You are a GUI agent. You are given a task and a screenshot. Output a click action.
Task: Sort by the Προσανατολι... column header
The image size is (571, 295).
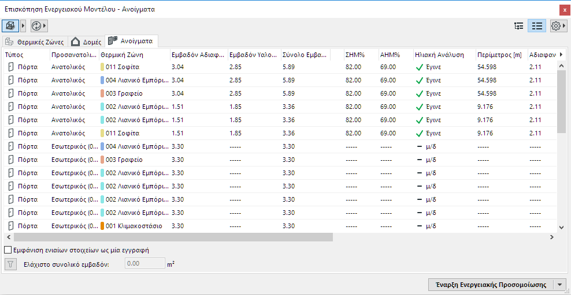coord(75,55)
